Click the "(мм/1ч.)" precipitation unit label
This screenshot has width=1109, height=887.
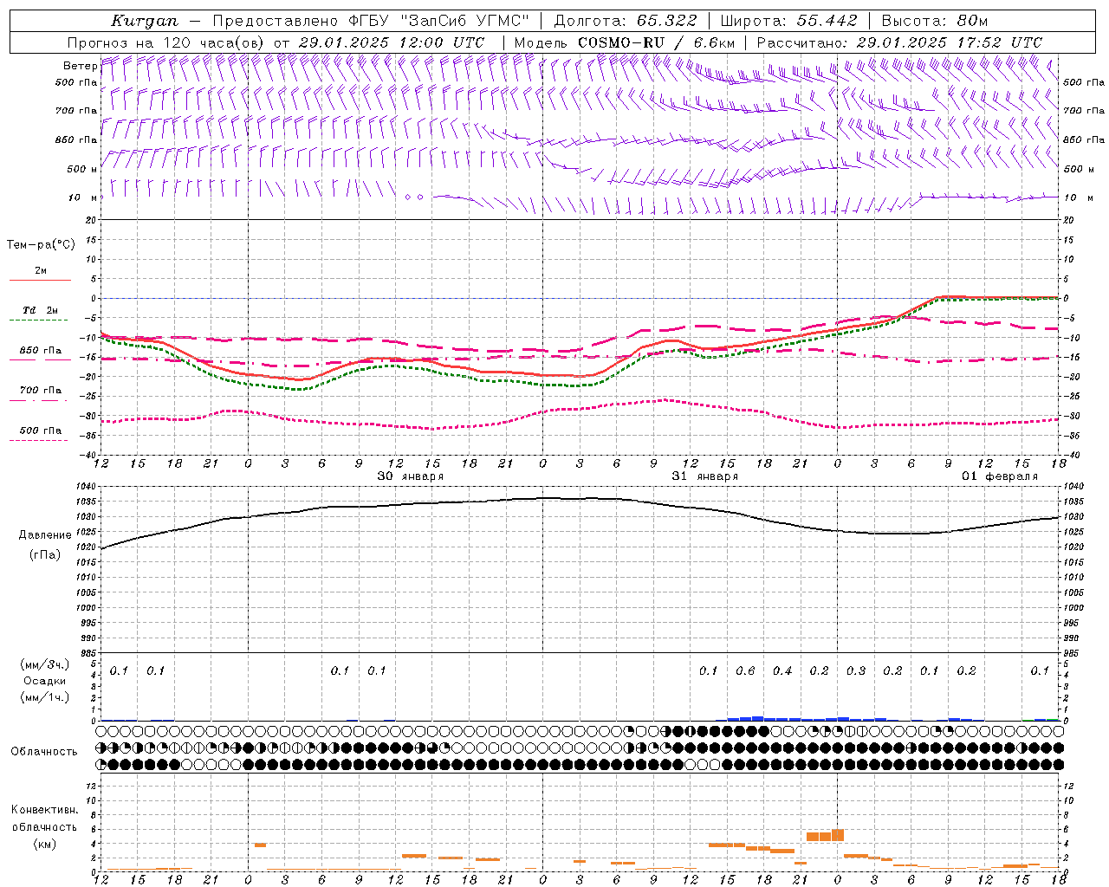(45, 697)
